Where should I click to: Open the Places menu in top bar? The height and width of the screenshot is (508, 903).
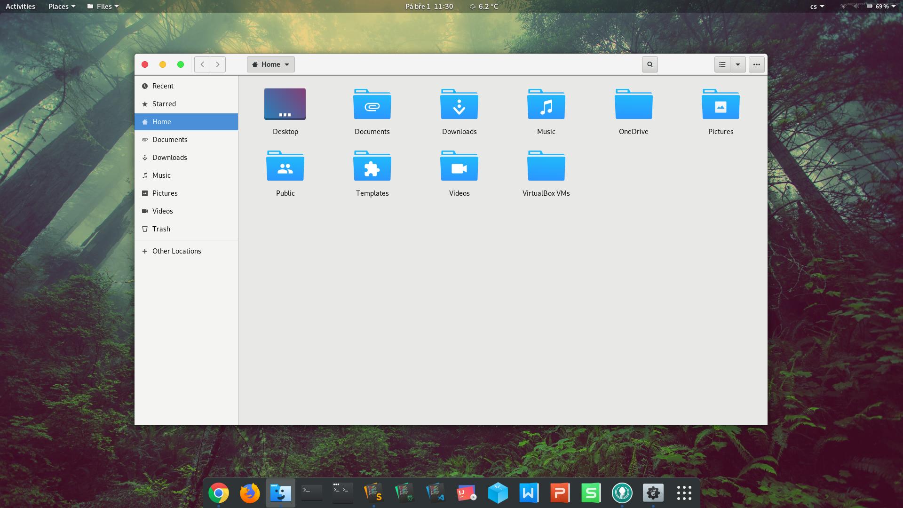tap(62, 6)
